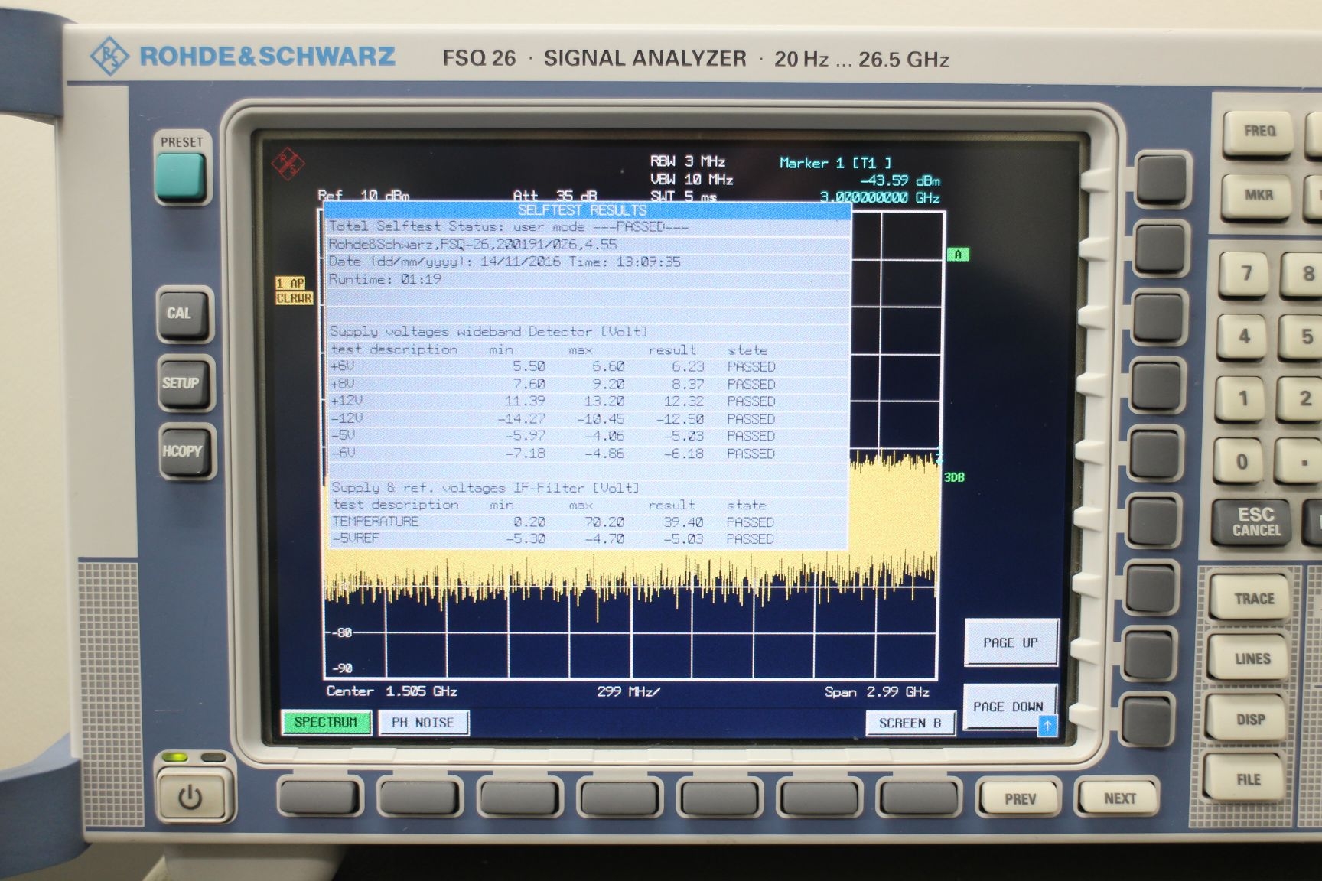Click the PREV key

[x=1021, y=798]
